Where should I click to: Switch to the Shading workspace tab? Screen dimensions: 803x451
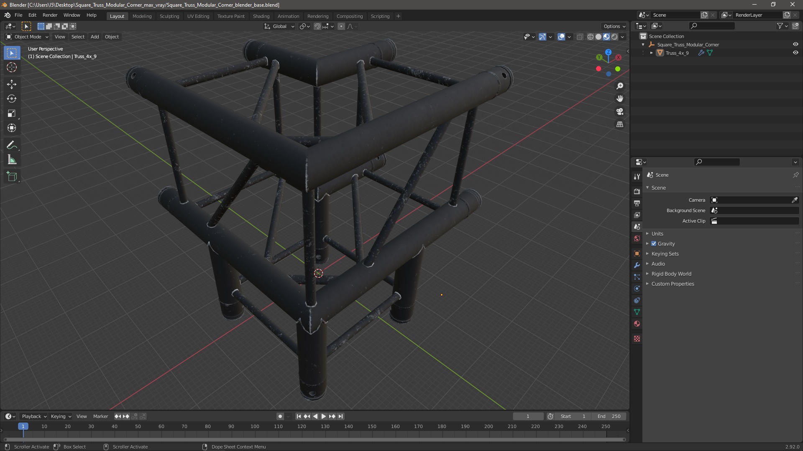pyautogui.click(x=261, y=16)
